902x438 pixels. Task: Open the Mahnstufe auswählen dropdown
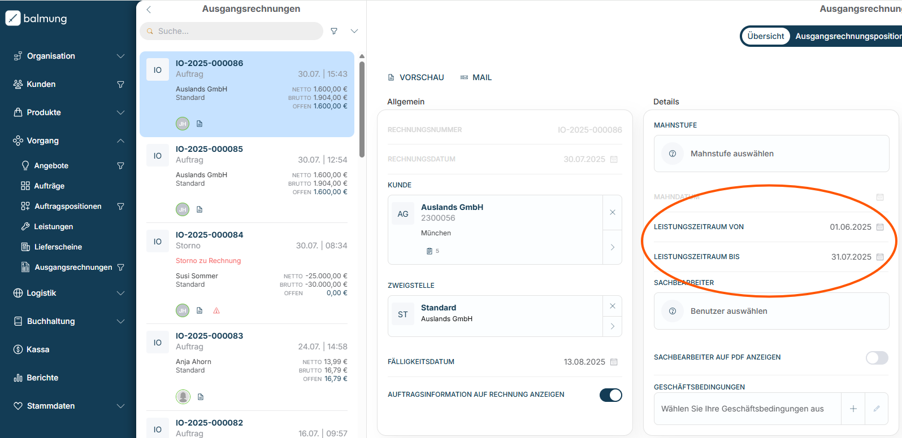[x=771, y=154]
